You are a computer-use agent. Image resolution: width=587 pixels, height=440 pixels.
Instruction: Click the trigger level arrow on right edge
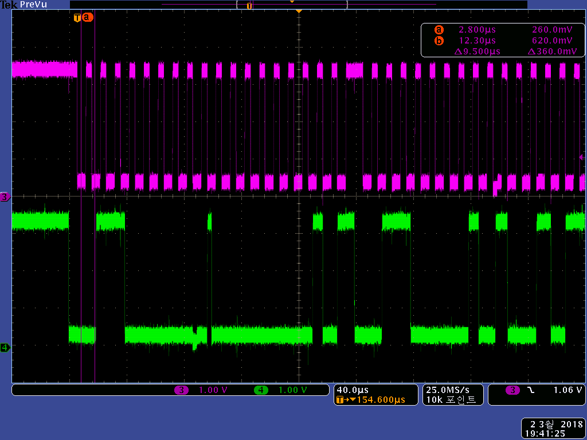582,158
